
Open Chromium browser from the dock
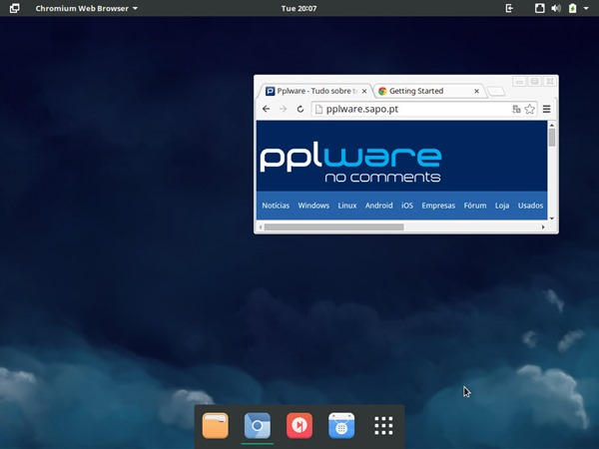258,425
